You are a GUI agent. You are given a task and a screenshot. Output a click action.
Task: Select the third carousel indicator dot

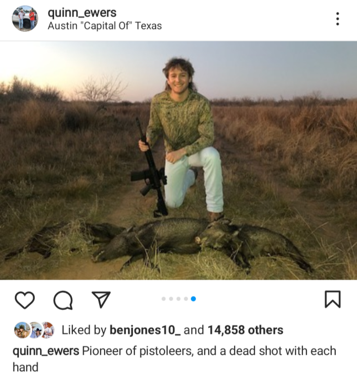(x=178, y=299)
